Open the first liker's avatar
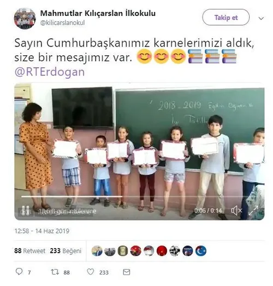 coord(97,251)
